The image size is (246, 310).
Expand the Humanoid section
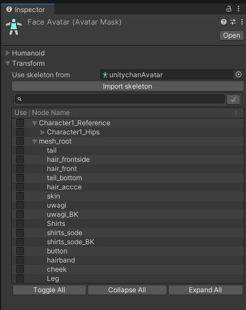(x=7, y=53)
